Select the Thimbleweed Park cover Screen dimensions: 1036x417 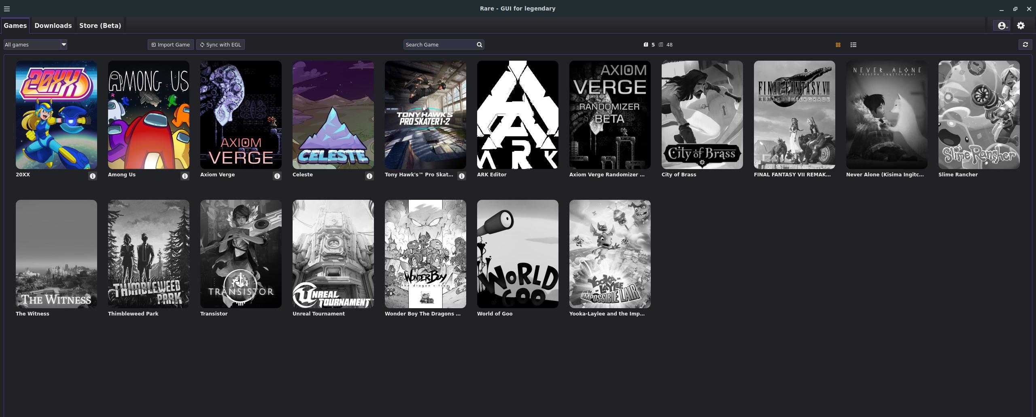coord(149,254)
